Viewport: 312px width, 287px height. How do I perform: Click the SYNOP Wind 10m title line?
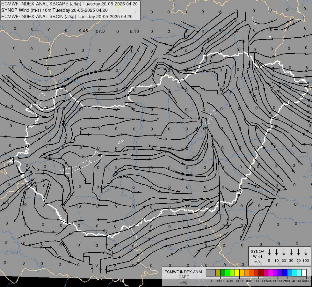coord(54,10)
